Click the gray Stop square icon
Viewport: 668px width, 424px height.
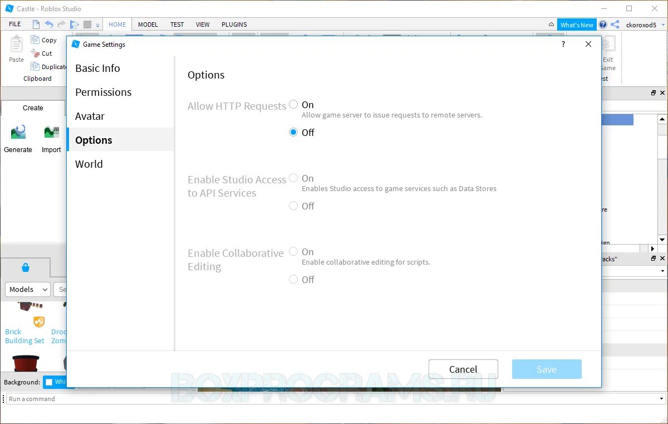point(87,25)
